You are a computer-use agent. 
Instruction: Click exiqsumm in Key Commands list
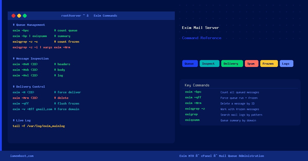(x=192, y=120)
